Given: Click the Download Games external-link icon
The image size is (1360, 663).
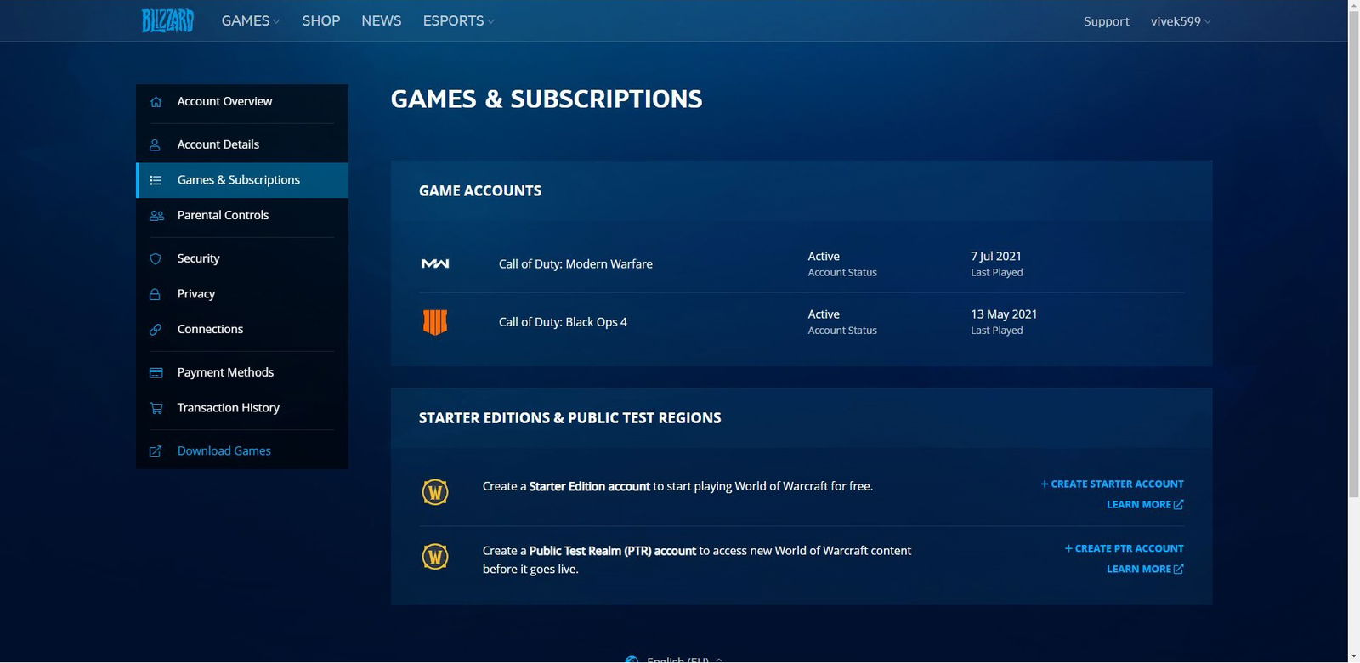Looking at the screenshot, I should point(156,451).
